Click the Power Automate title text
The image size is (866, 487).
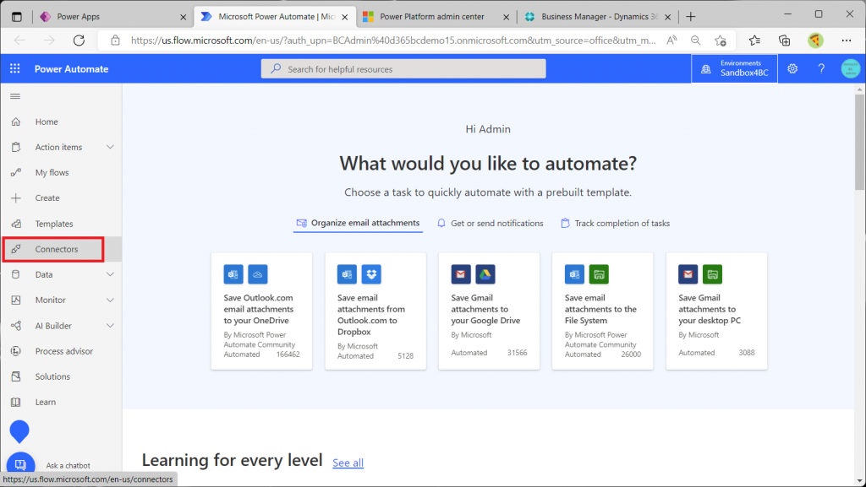71,69
